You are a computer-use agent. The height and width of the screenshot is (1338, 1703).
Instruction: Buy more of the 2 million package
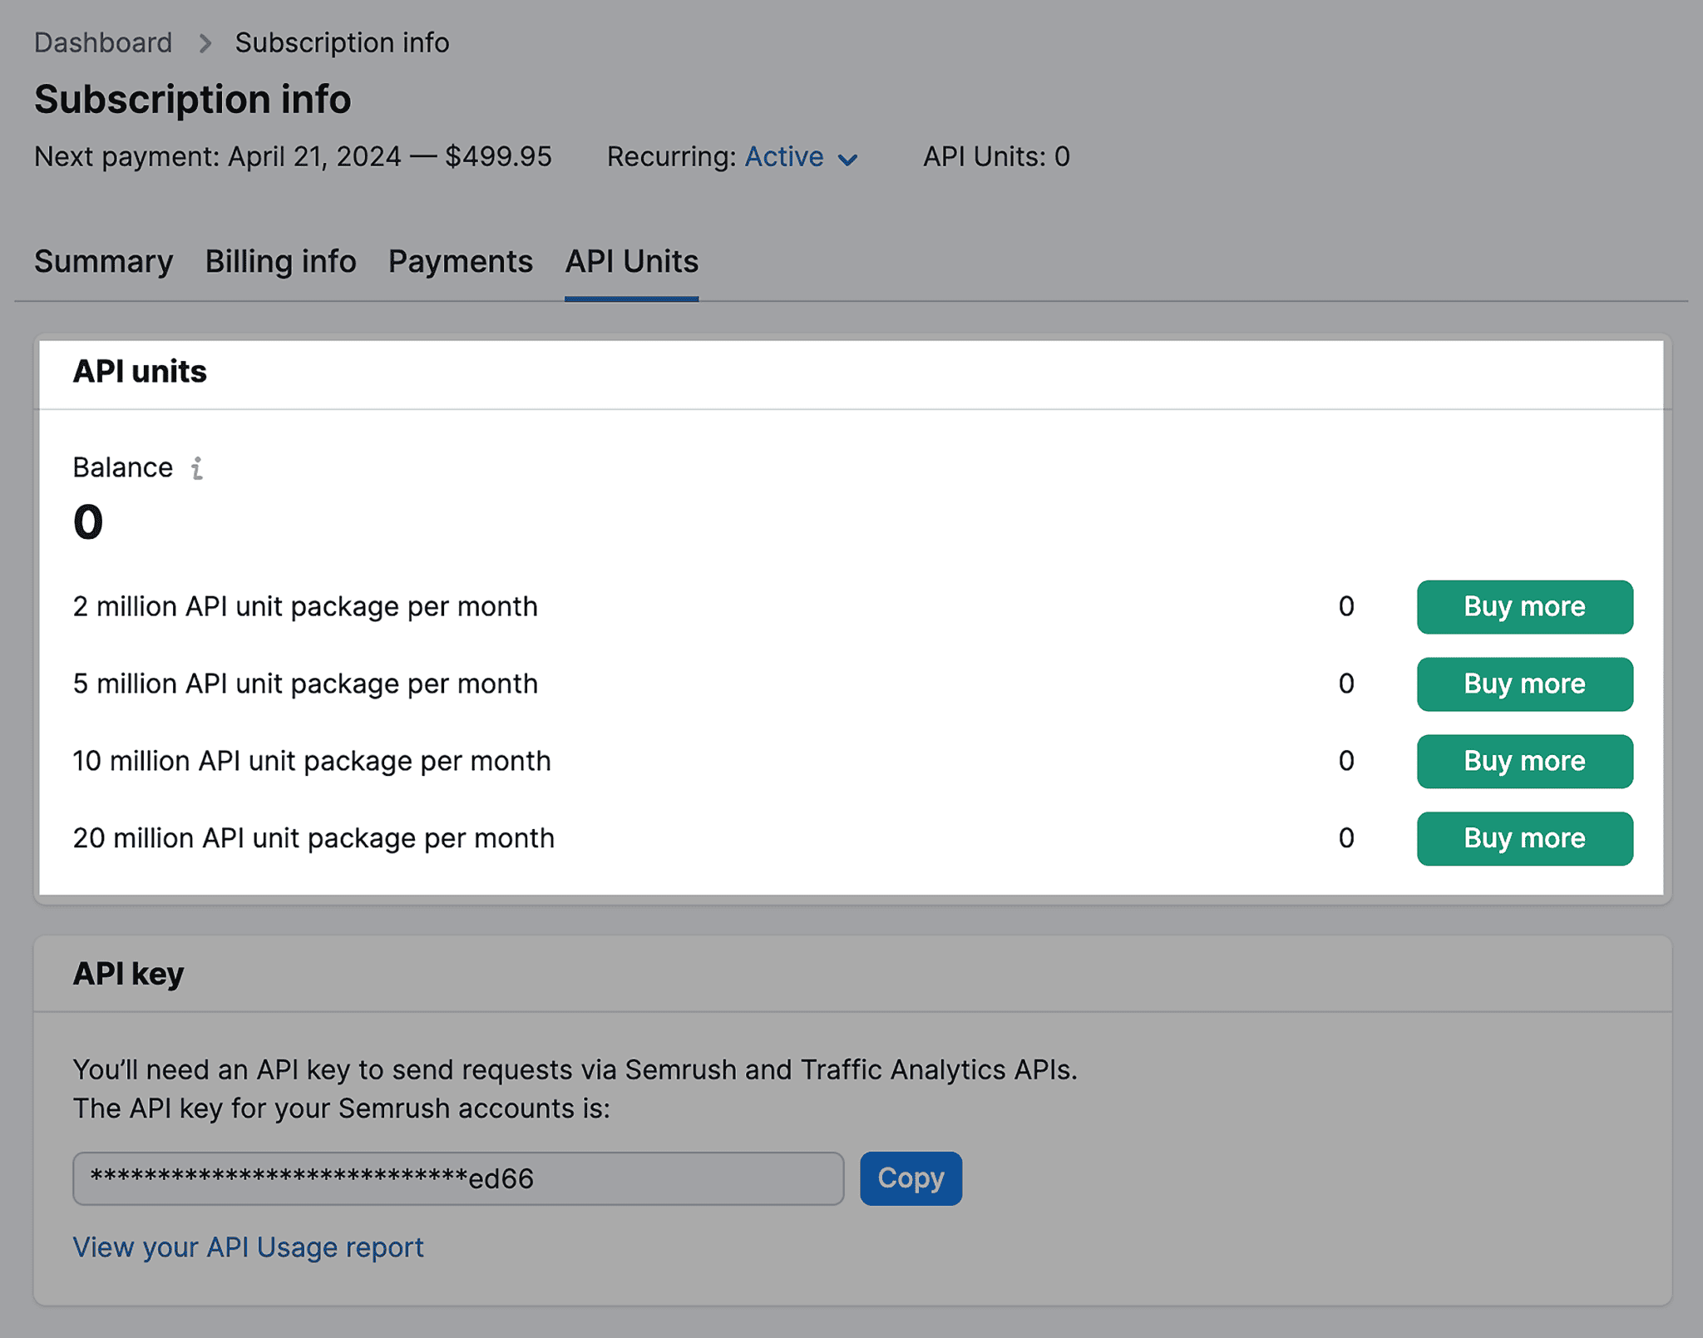click(1524, 607)
